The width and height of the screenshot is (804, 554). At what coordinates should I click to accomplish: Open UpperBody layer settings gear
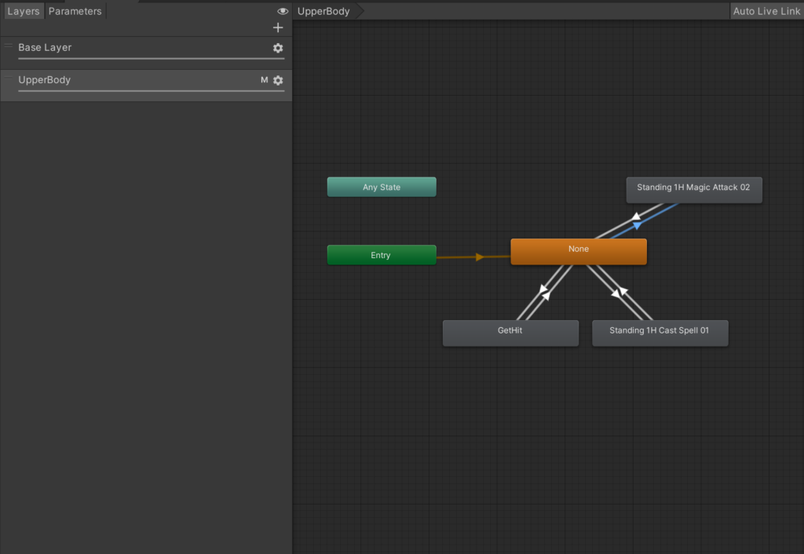[278, 80]
